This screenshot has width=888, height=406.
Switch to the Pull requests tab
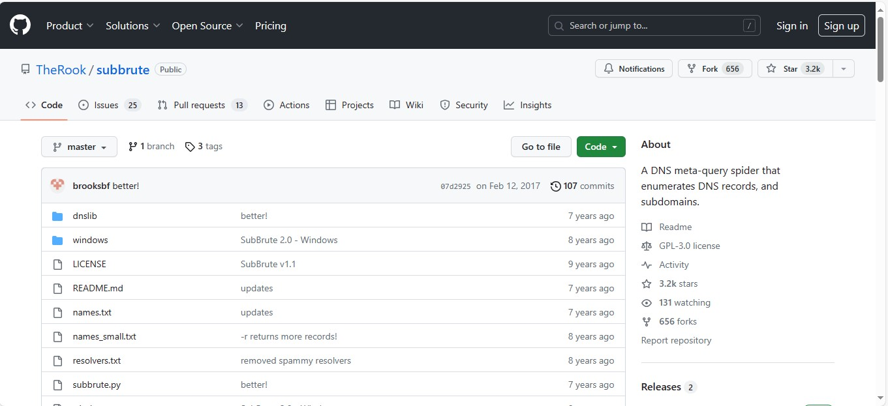[x=202, y=105]
